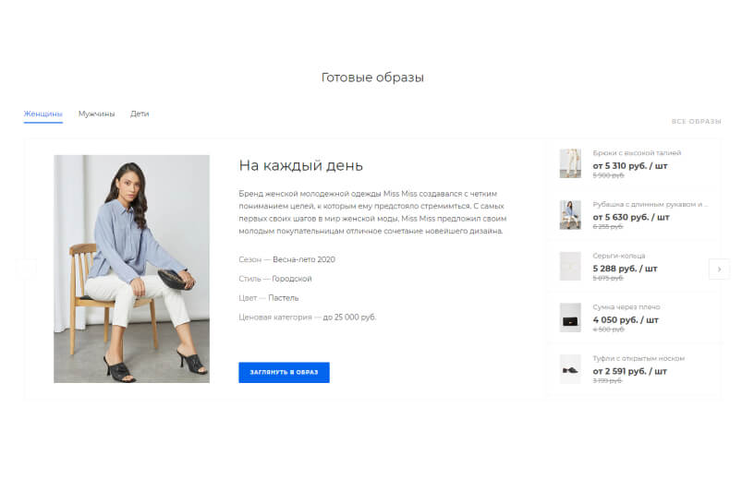754x479 pixels.
Task: Select the Дети tab
Action: [140, 114]
